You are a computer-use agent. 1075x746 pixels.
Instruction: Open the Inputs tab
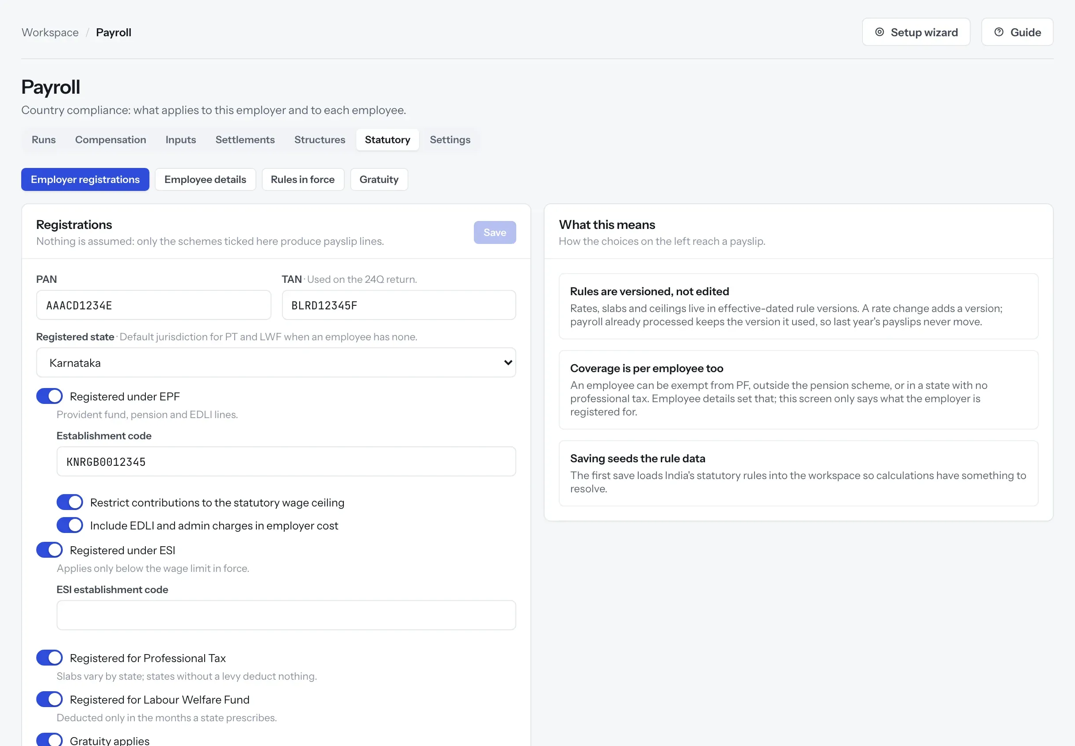181,140
